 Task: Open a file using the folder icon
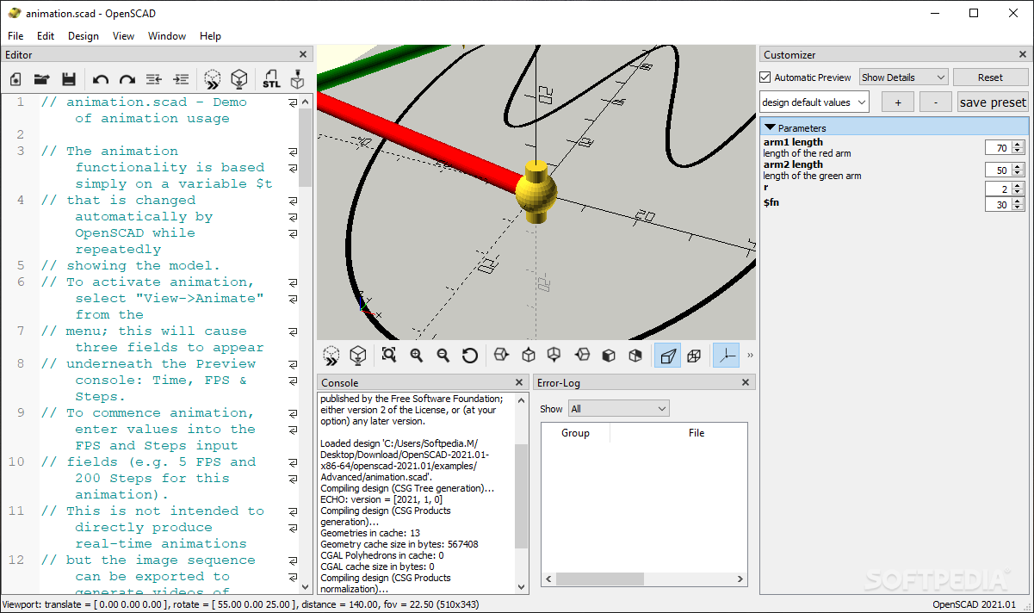(x=41, y=79)
